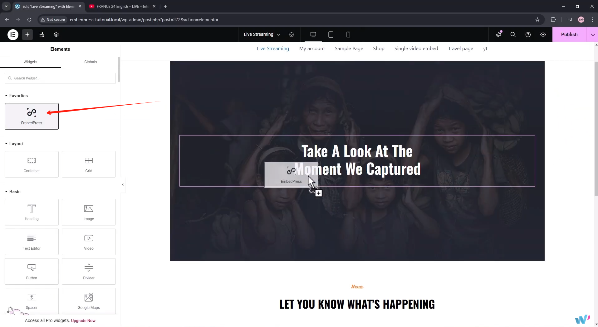This screenshot has height=327, width=598.
Task: Open the browser media control icon
Action: click(570, 20)
